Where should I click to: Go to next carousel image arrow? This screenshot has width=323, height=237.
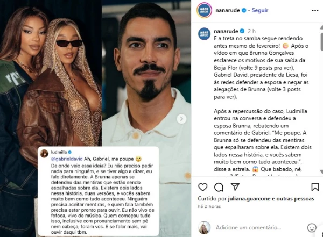point(181,119)
